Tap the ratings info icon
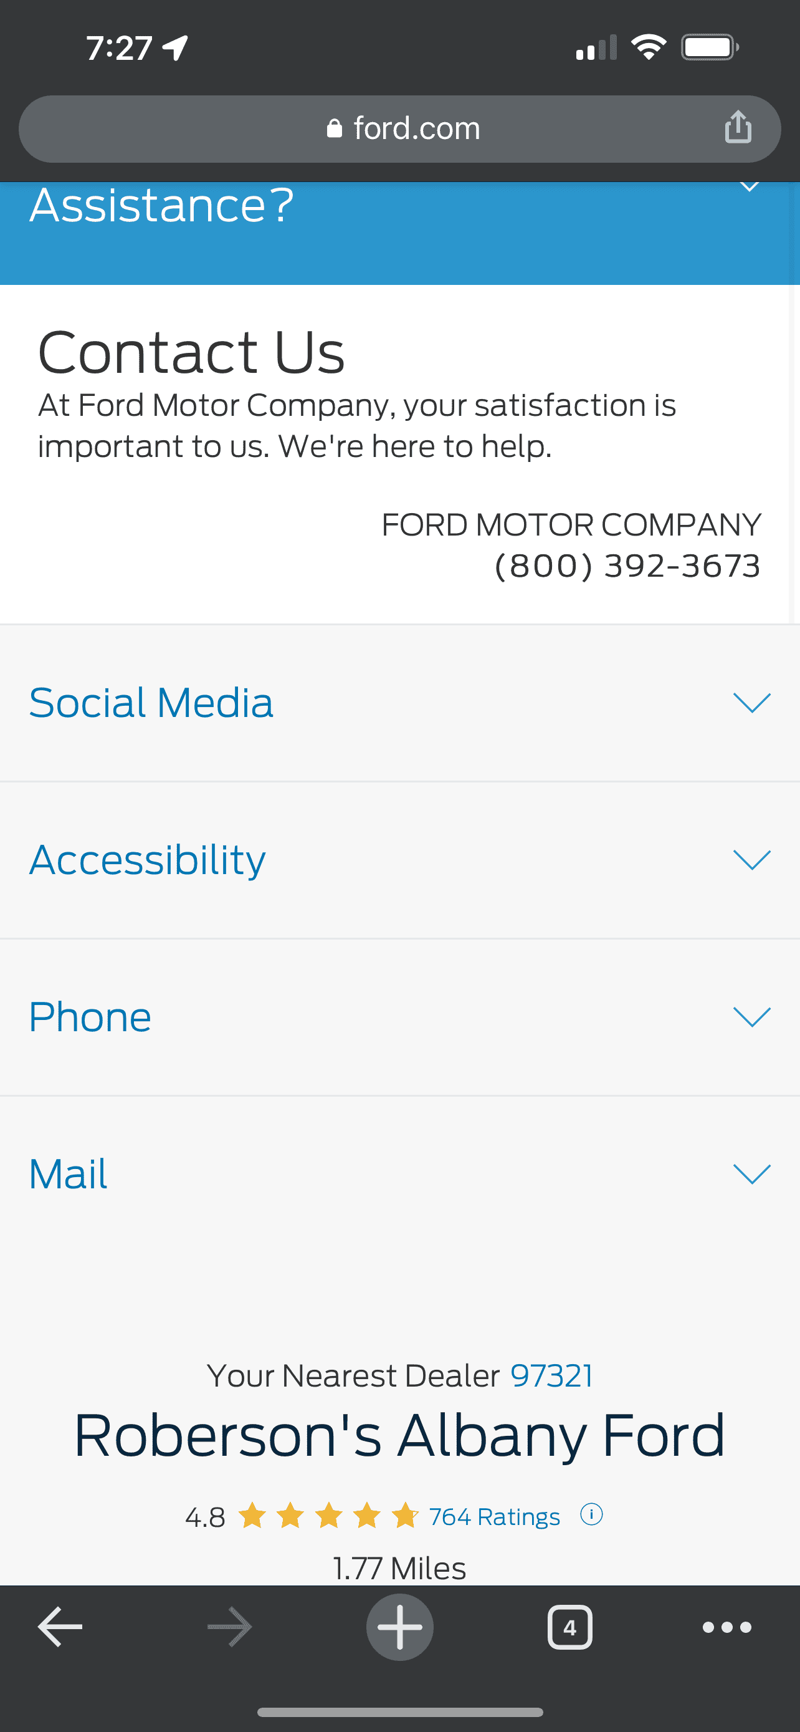 point(591,1515)
